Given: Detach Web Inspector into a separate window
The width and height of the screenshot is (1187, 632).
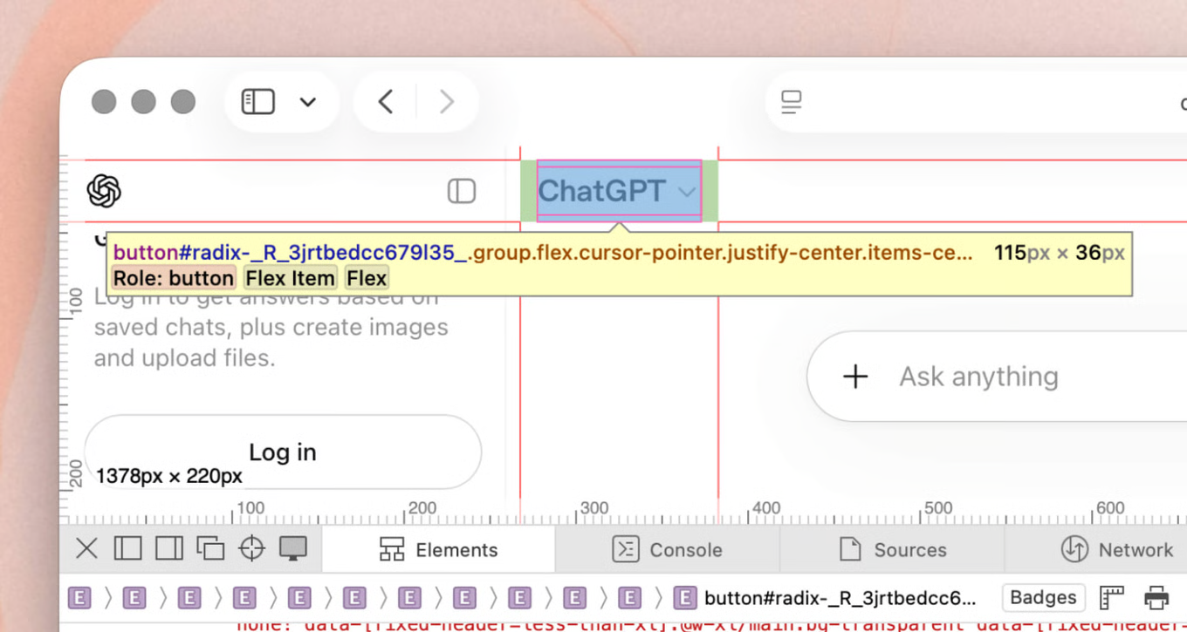Looking at the screenshot, I should pos(210,548).
